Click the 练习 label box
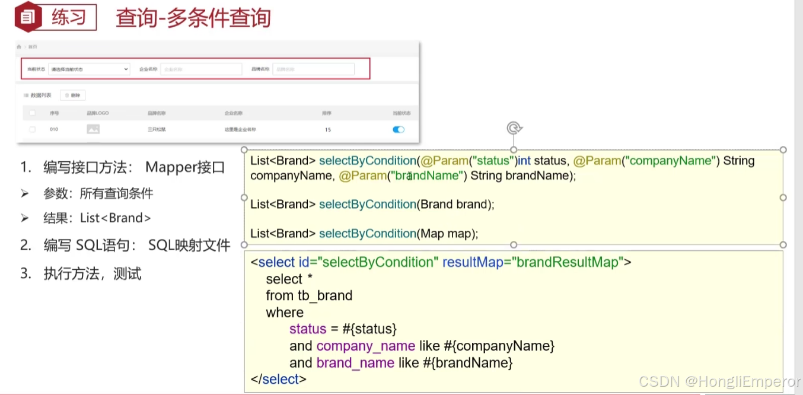 (69, 17)
